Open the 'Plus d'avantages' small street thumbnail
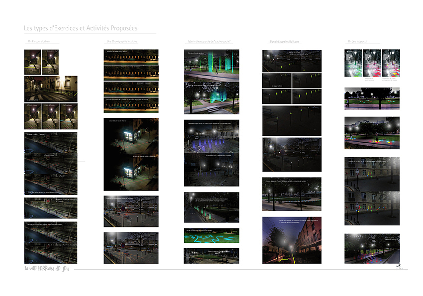423x296 pixels. (69, 116)
